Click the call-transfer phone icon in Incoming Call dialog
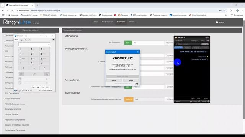Screen dimensions: 245x137 [137, 84]
